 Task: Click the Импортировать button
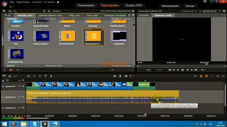tap(170, 6)
